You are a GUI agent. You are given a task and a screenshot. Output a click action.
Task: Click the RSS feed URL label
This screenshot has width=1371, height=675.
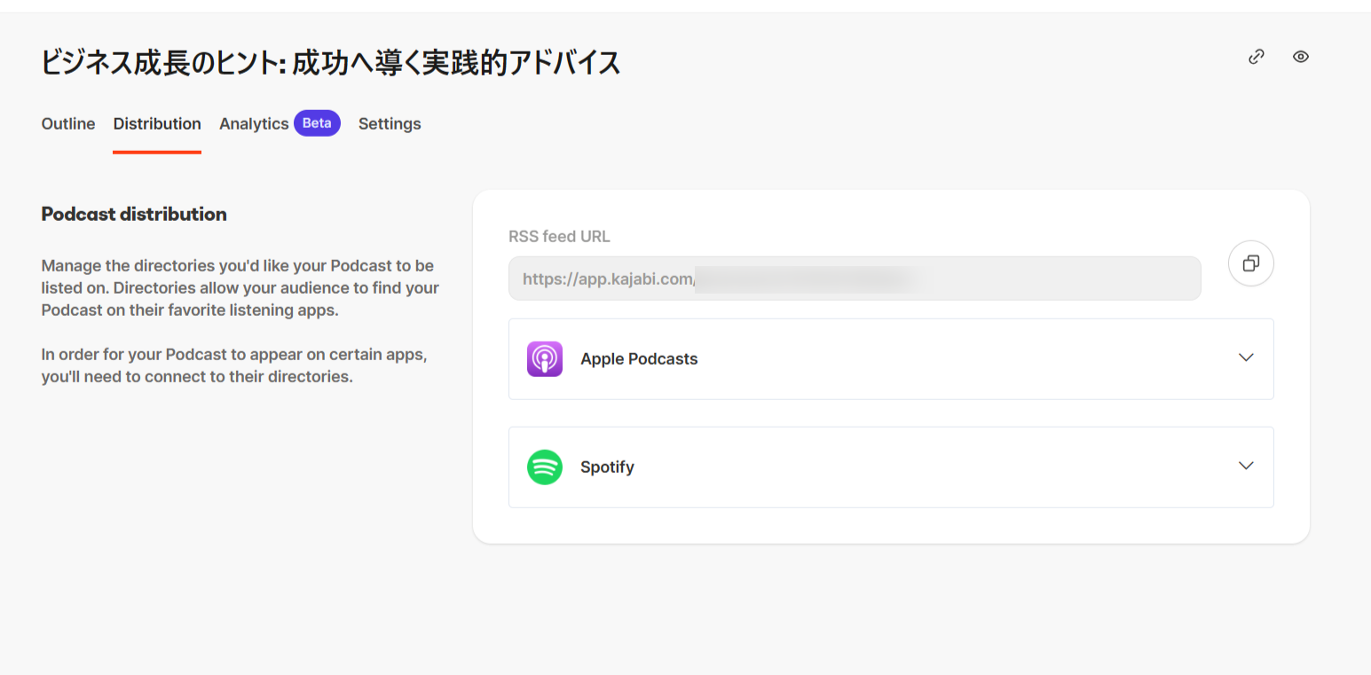(559, 237)
